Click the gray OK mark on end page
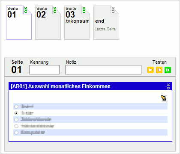This screenshot has width=180, height=154. [x=113, y=10]
